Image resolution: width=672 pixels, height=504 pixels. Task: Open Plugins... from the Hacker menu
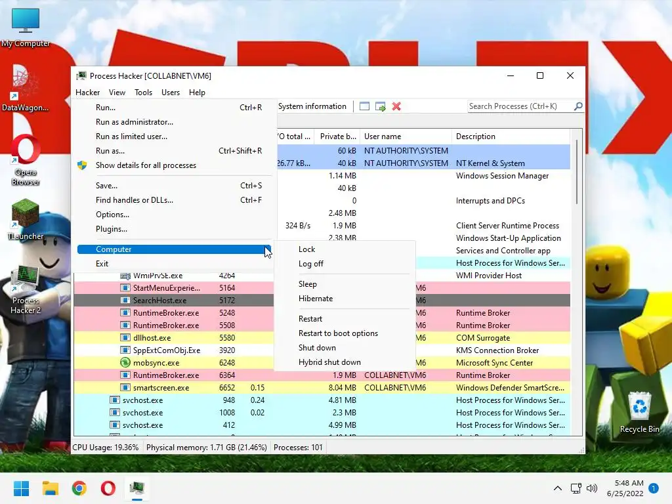[x=174, y=229]
